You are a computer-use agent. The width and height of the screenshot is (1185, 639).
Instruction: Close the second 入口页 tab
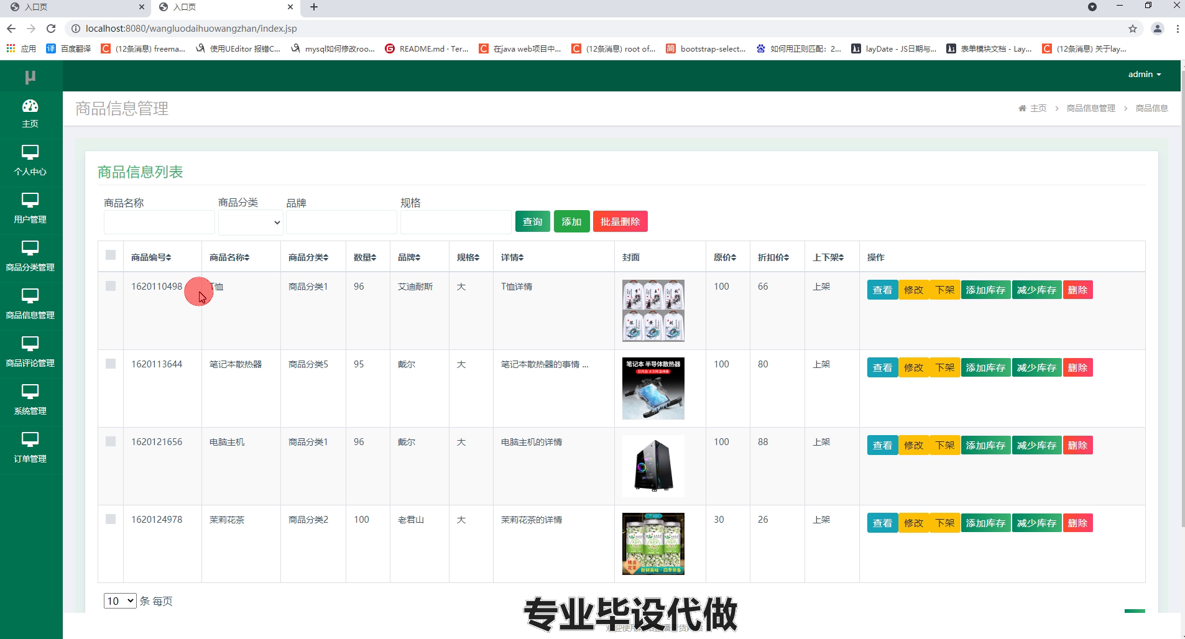pos(290,7)
